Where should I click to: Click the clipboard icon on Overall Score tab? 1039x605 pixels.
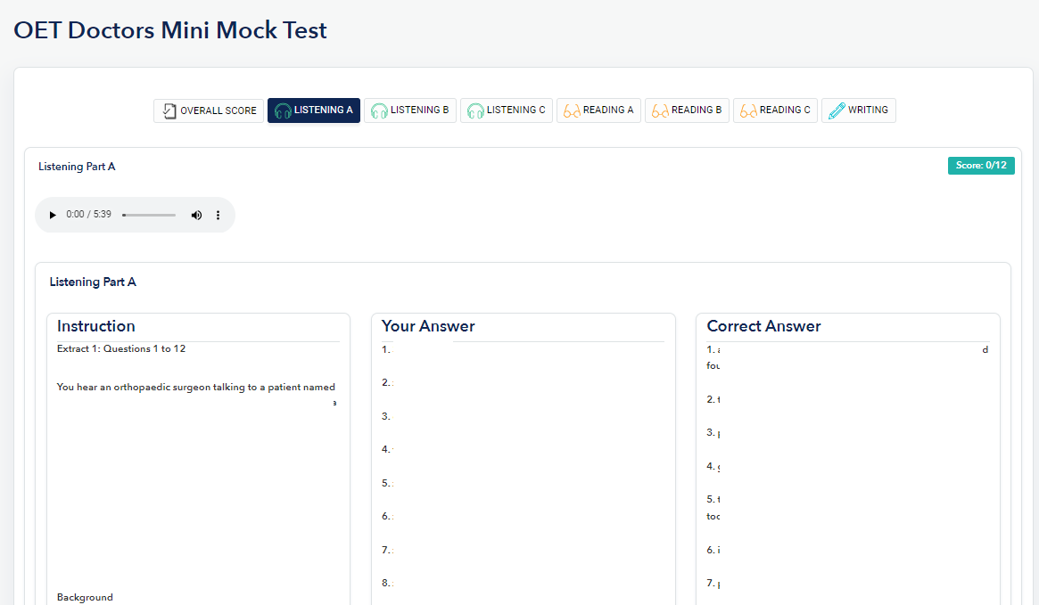point(169,110)
